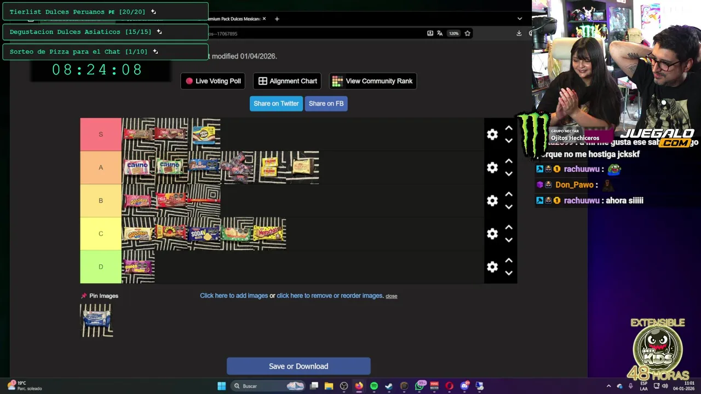Open OBS Studio from the taskbar
Image resolution: width=701 pixels, height=394 pixels.
[344, 386]
